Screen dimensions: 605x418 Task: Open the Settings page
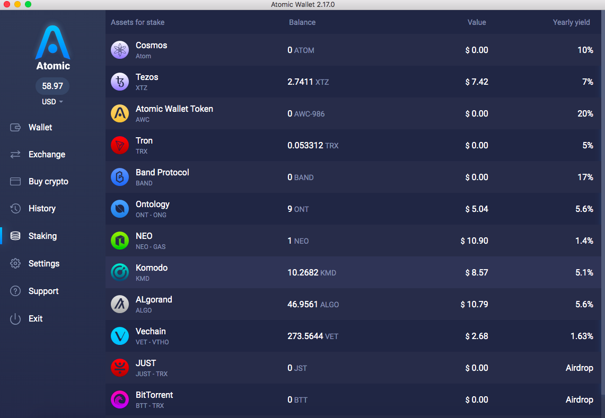[44, 263]
